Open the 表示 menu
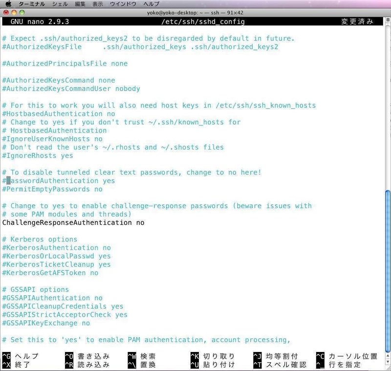The width and height of the screenshot is (391, 371). click(97, 4)
